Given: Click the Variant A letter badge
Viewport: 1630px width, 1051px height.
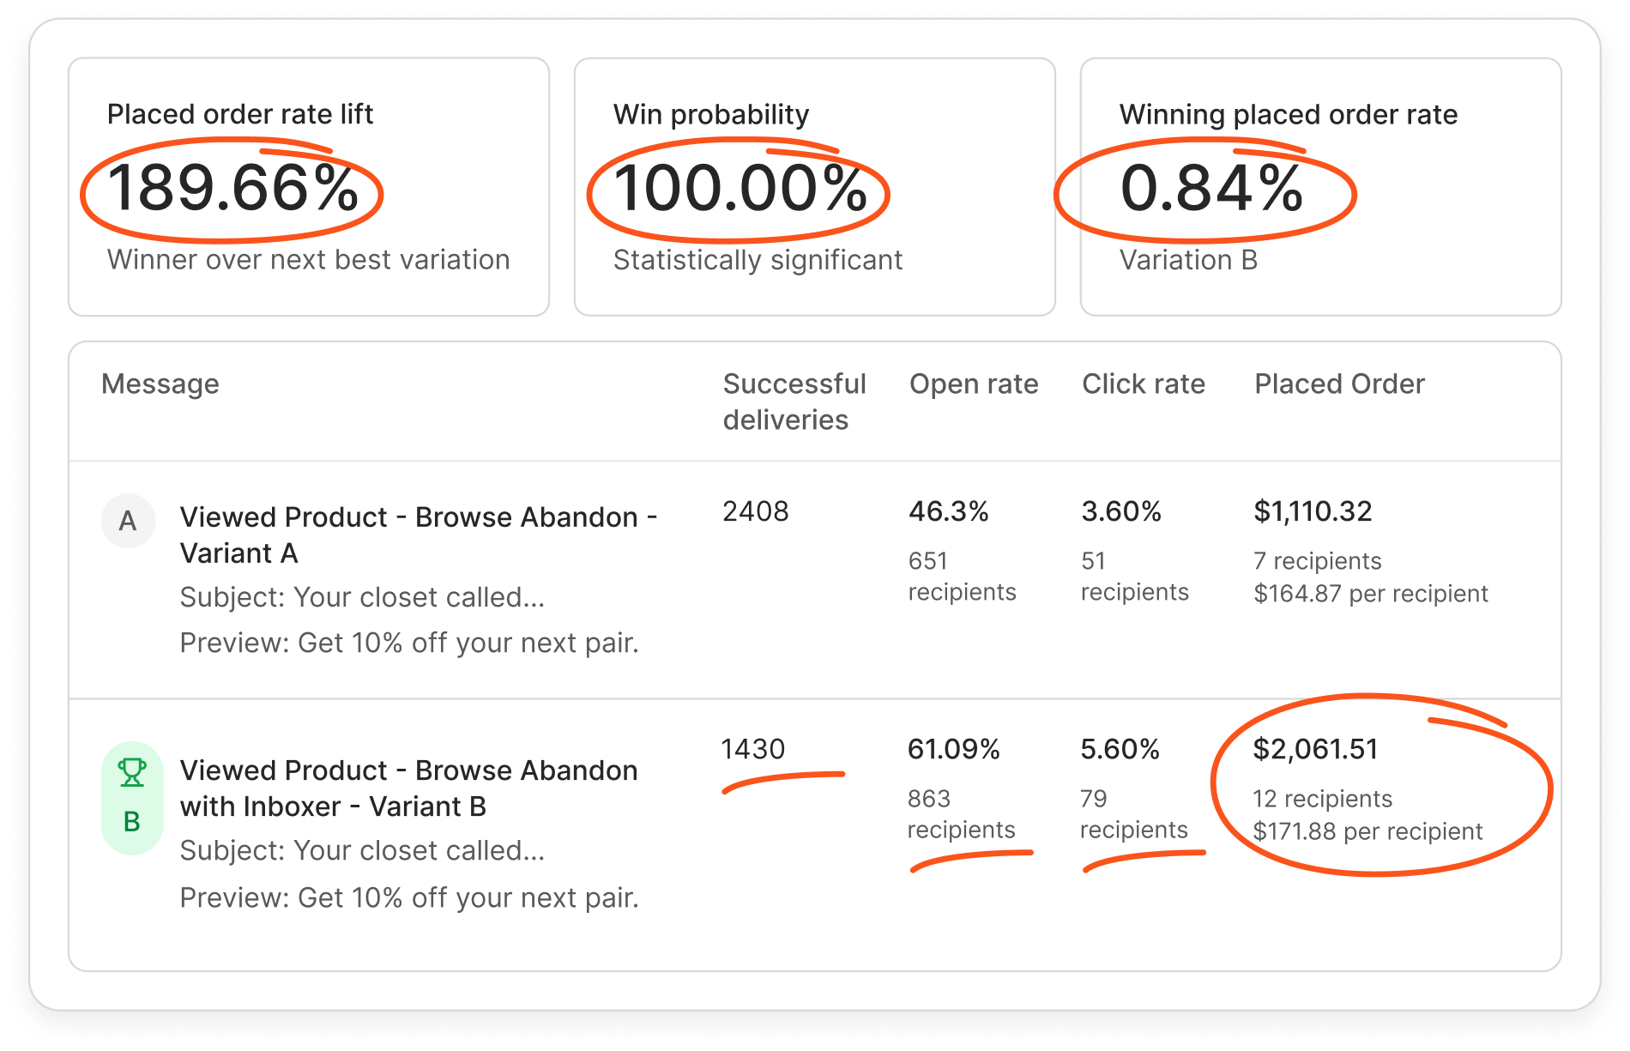Looking at the screenshot, I should point(128,521).
